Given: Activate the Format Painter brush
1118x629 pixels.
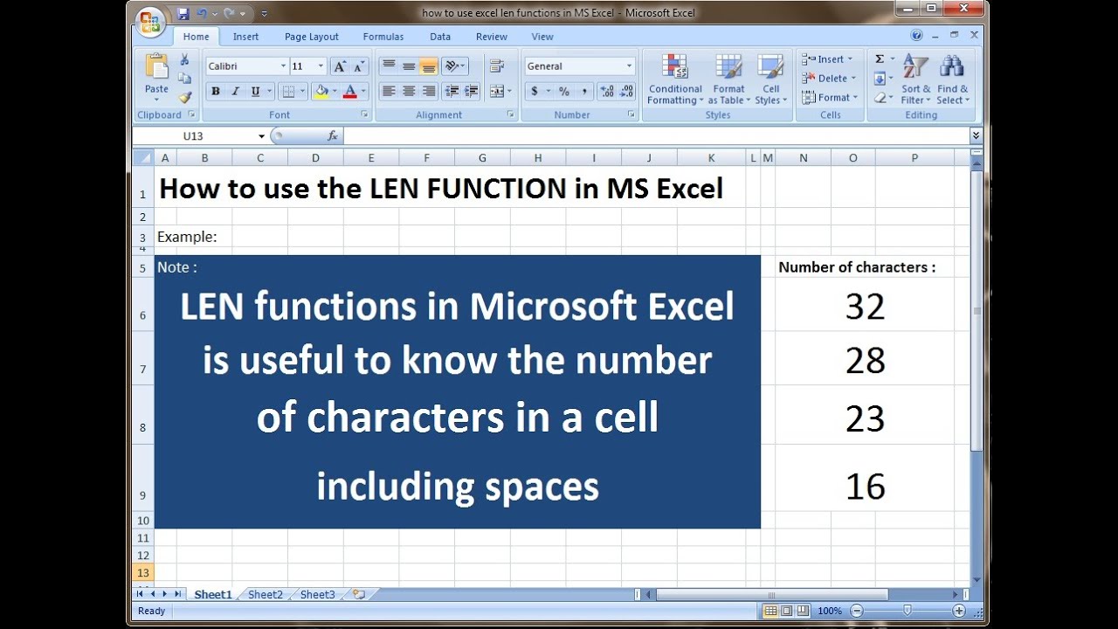Looking at the screenshot, I should pyautogui.click(x=184, y=98).
